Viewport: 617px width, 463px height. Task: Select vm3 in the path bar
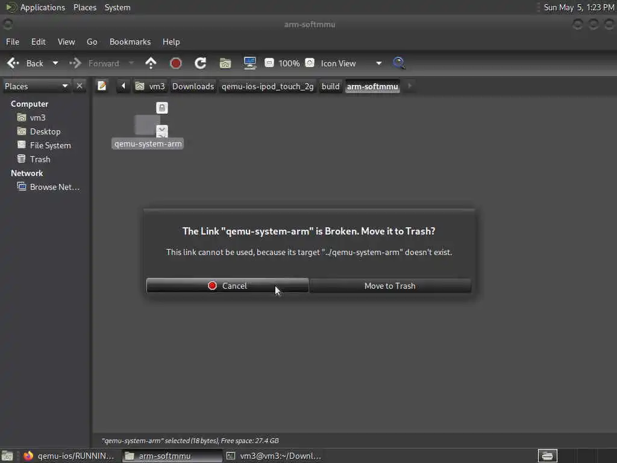coord(150,86)
